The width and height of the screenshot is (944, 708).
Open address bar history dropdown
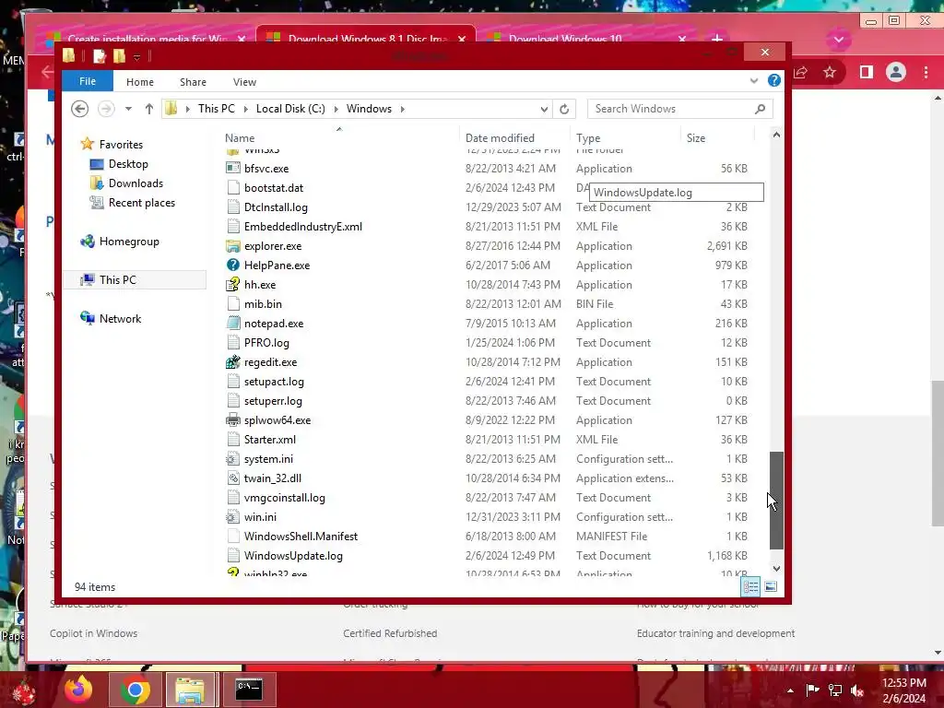[544, 109]
